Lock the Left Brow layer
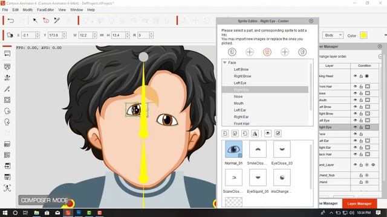The height and width of the screenshot is (217, 387). pyautogui.click(x=361, y=107)
